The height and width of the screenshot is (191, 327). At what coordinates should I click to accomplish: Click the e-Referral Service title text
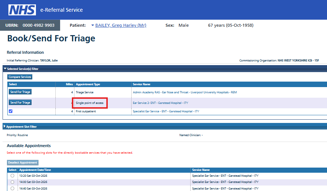[62, 10]
